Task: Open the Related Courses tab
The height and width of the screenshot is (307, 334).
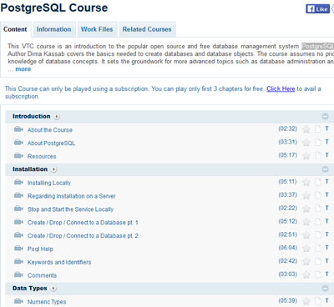Action: pos(147,29)
